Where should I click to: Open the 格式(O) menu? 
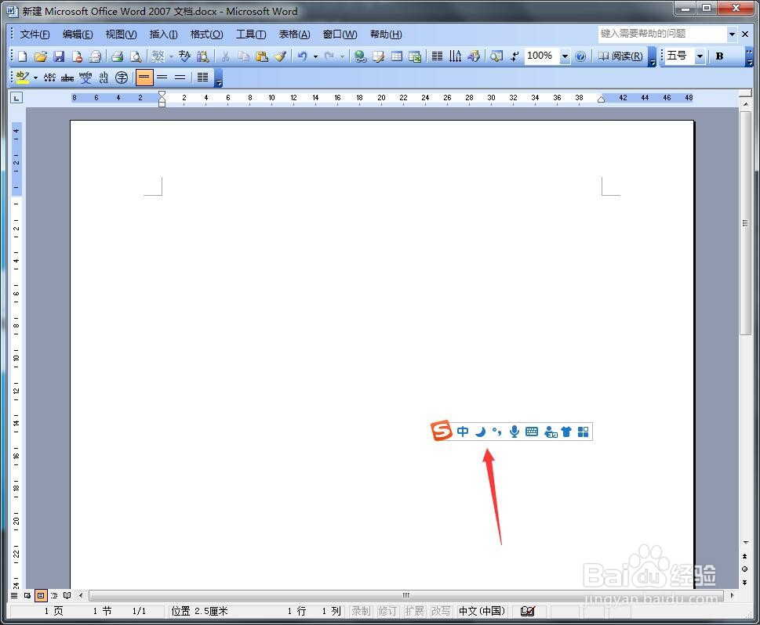click(206, 34)
